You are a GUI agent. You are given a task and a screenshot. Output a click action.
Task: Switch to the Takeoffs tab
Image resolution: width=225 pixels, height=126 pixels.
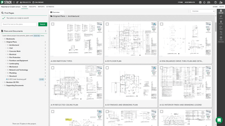coord(32,7)
